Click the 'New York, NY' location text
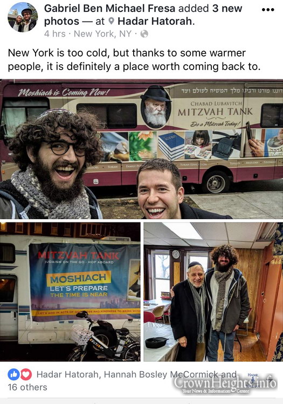The image size is (283, 404). point(102,34)
